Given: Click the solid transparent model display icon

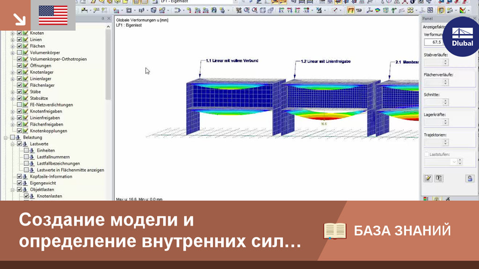Looking at the screenshot, I should pyautogui.click(x=271, y=10).
